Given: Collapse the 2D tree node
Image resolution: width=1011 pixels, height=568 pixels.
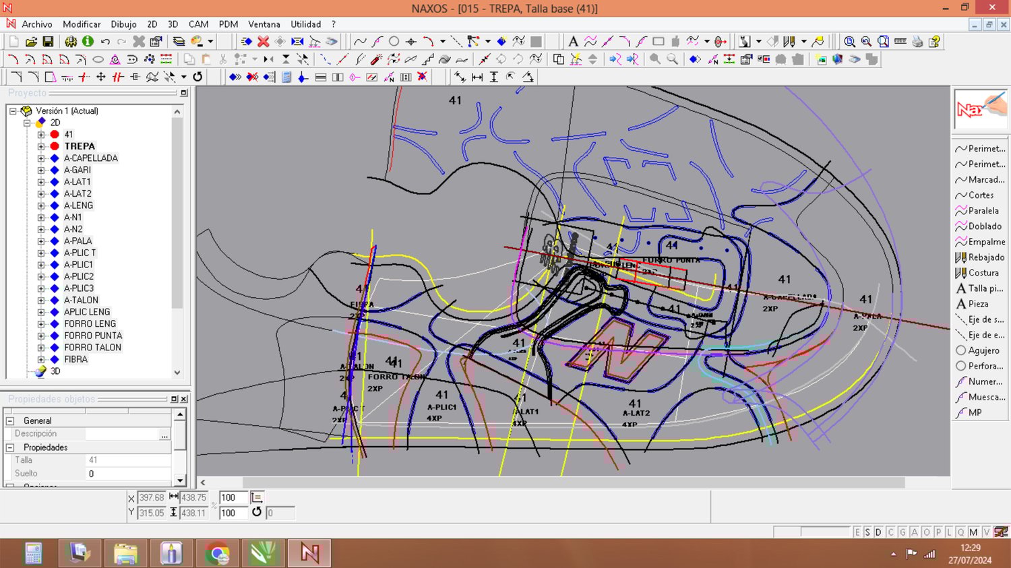Looking at the screenshot, I should (27, 123).
